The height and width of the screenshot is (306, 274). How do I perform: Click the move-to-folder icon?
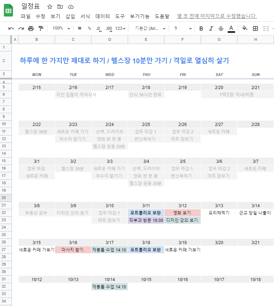tap(60, 7)
